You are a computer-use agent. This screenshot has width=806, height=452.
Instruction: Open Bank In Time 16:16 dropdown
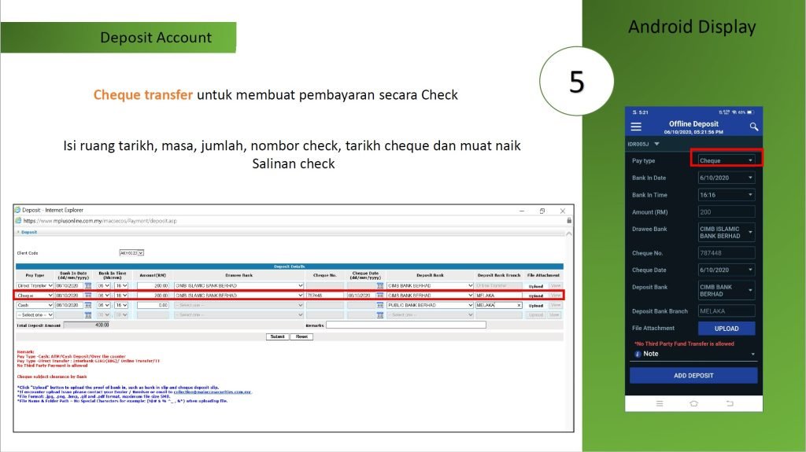[x=727, y=195]
